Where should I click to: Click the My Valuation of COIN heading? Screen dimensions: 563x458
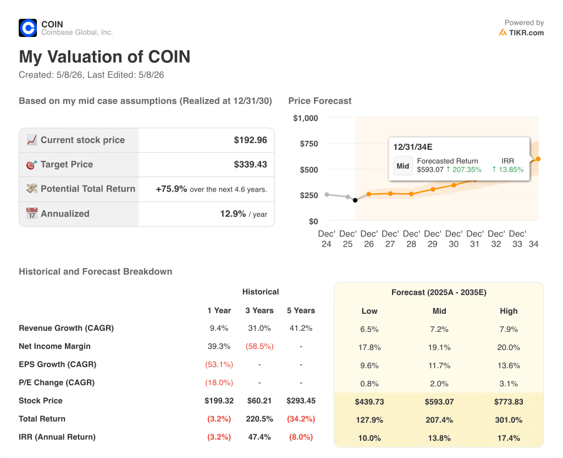tap(104, 57)
